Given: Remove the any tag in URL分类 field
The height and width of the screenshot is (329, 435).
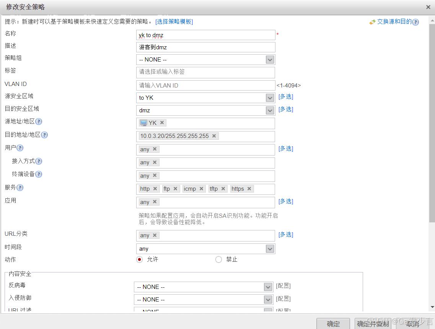Looking at the screenshot, I should [x=155, y=235].
